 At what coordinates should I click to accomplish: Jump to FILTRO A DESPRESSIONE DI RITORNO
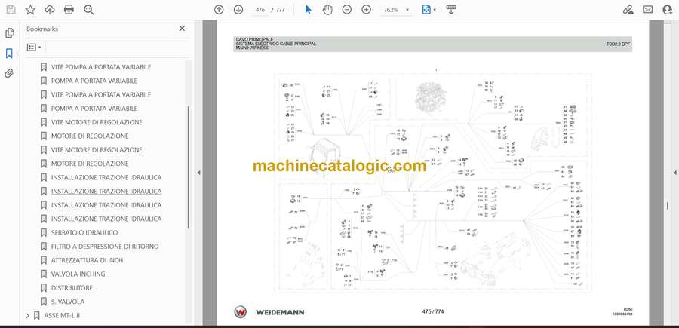click(105, 247)
